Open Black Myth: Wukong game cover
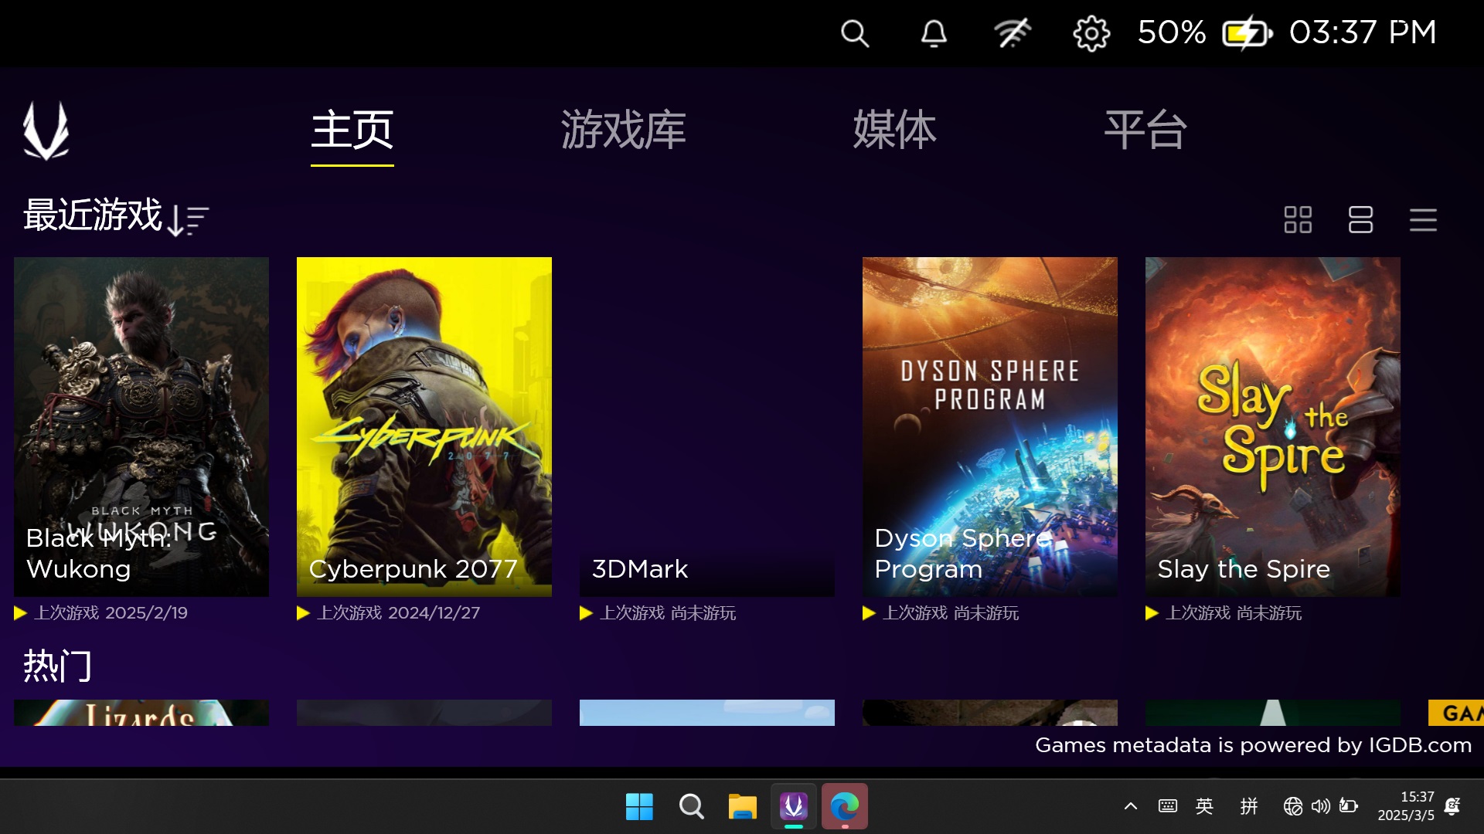Viewport: 1484px width, 834px height. tap(141, 426)
